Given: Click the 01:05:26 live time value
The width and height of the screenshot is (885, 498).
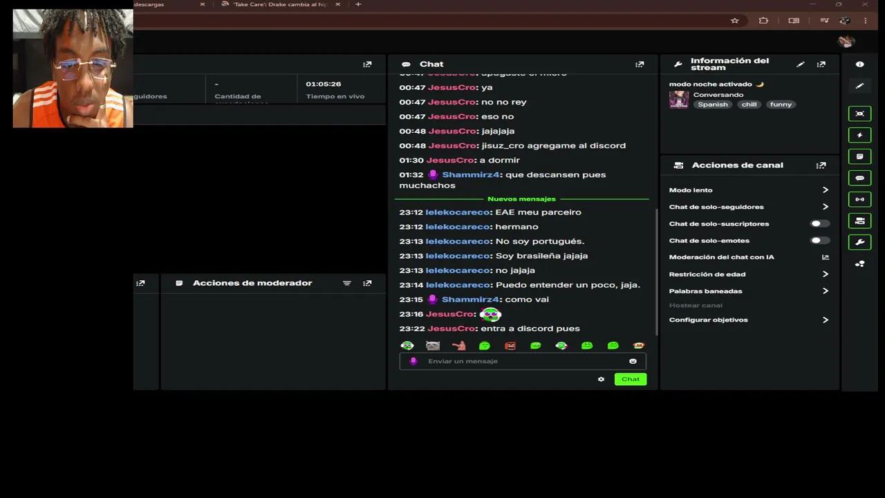Looking at the screenshot, I should click(x=324, y=84).
